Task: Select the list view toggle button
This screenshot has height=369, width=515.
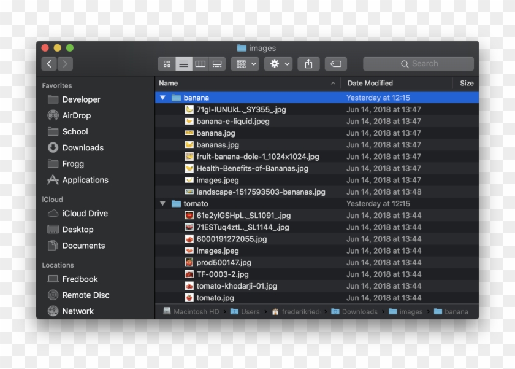Action: pos(183,64)
